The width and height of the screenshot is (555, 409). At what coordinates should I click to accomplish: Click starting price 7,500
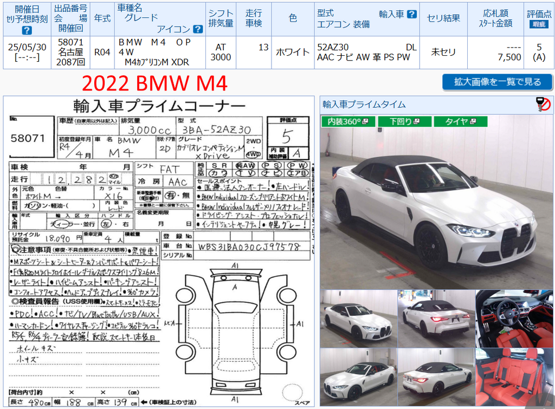[x=509, y=57]
